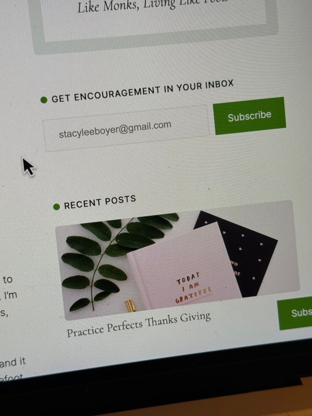The width and height of the screenshot is (312, 416).
Task: Select the Get Encouragement In Your Inbox heading
Action: [142, 92]
